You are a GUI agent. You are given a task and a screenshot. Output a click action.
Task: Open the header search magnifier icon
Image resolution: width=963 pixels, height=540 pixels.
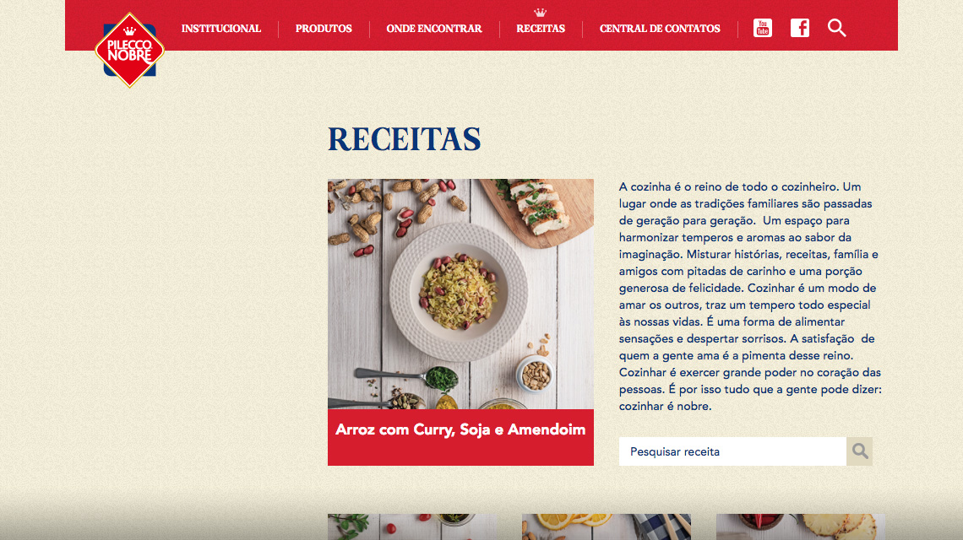[x=836, y=28]
